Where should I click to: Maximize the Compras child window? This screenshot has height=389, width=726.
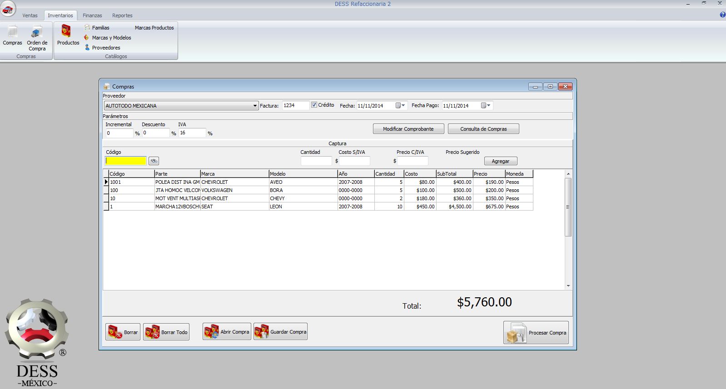click(x=550, y=86)
